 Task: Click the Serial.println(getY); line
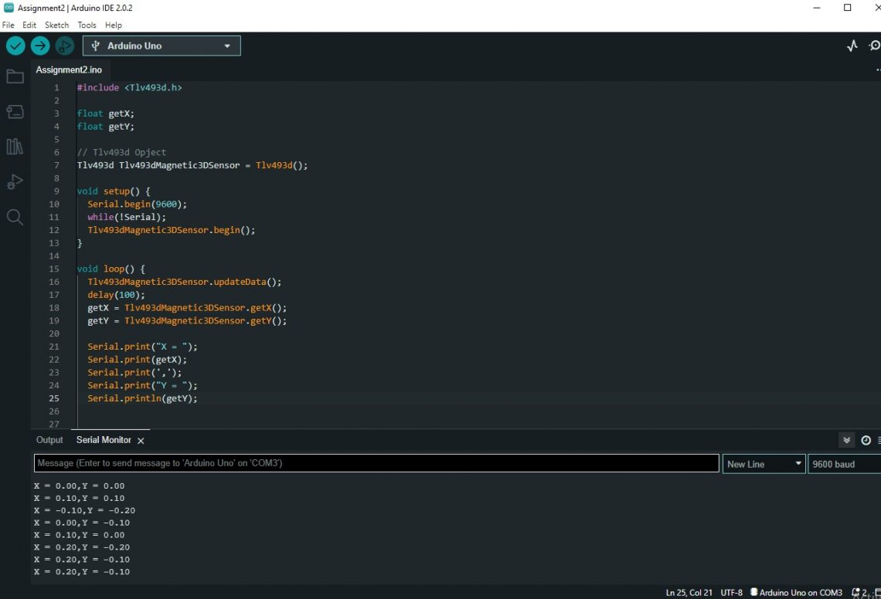pyautogui.click(x=142, y=398)
